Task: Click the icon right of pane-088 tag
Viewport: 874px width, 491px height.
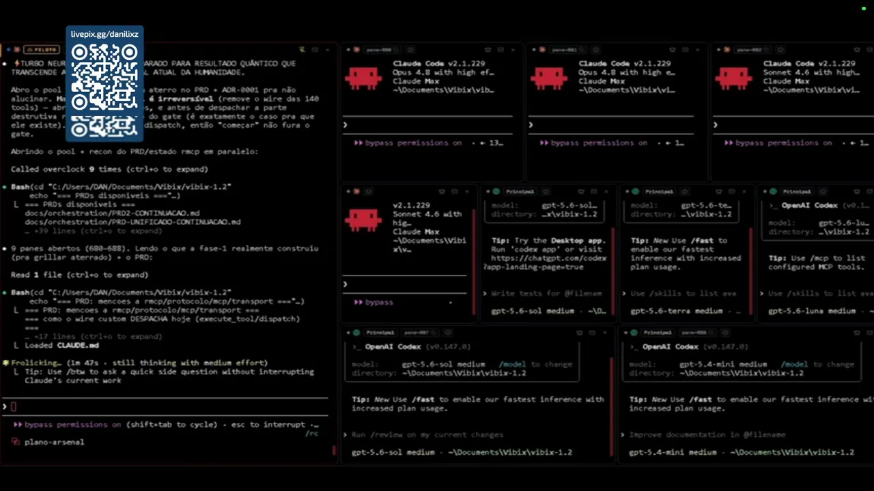Action: tap(725, 333)
